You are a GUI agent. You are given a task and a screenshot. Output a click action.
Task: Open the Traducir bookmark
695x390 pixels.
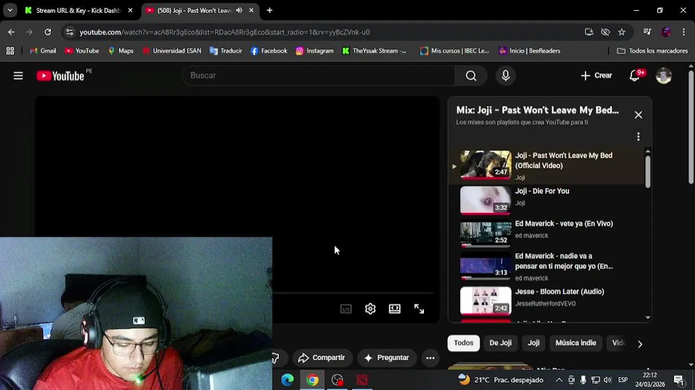pos(226,51)
